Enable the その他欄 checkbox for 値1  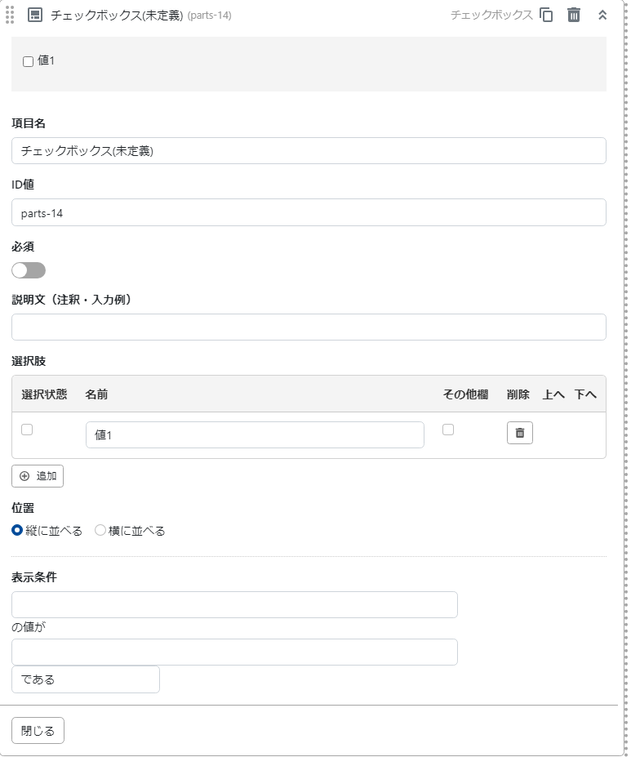(x=448, y=430)
